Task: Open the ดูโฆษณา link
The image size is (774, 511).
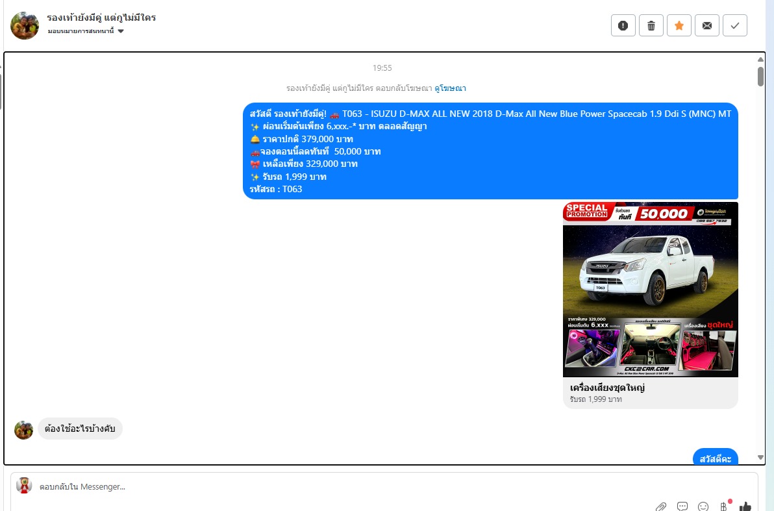Action: coord(450,88)
